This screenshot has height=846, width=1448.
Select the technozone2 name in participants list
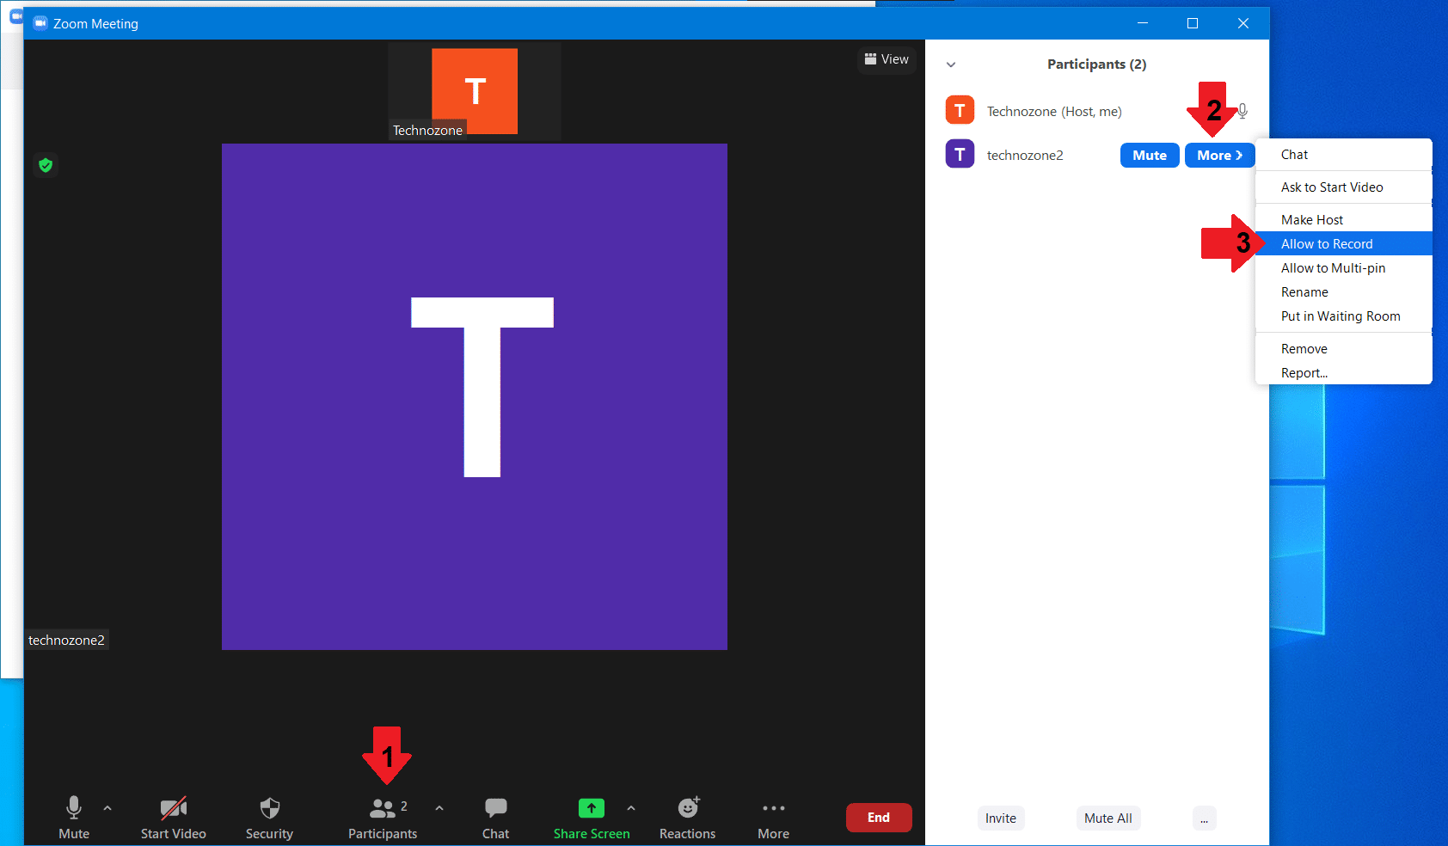1025,156
